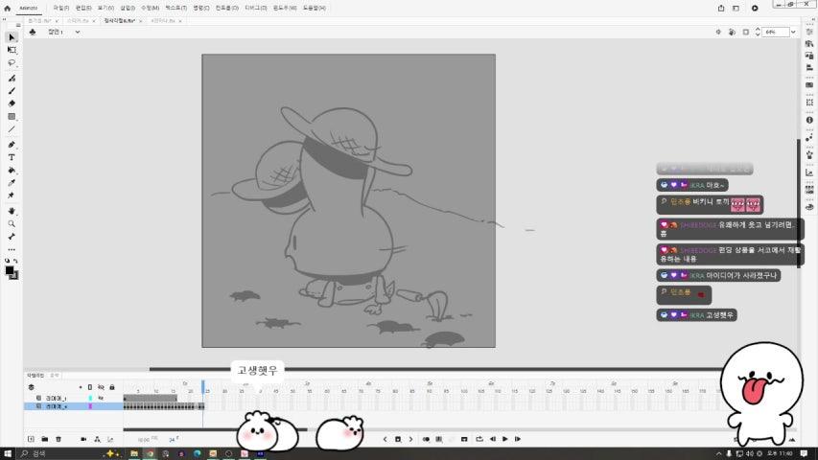Collapse the tools panel chevrons
This screenshot has width=818, height=460.
(x=5, y=19)
